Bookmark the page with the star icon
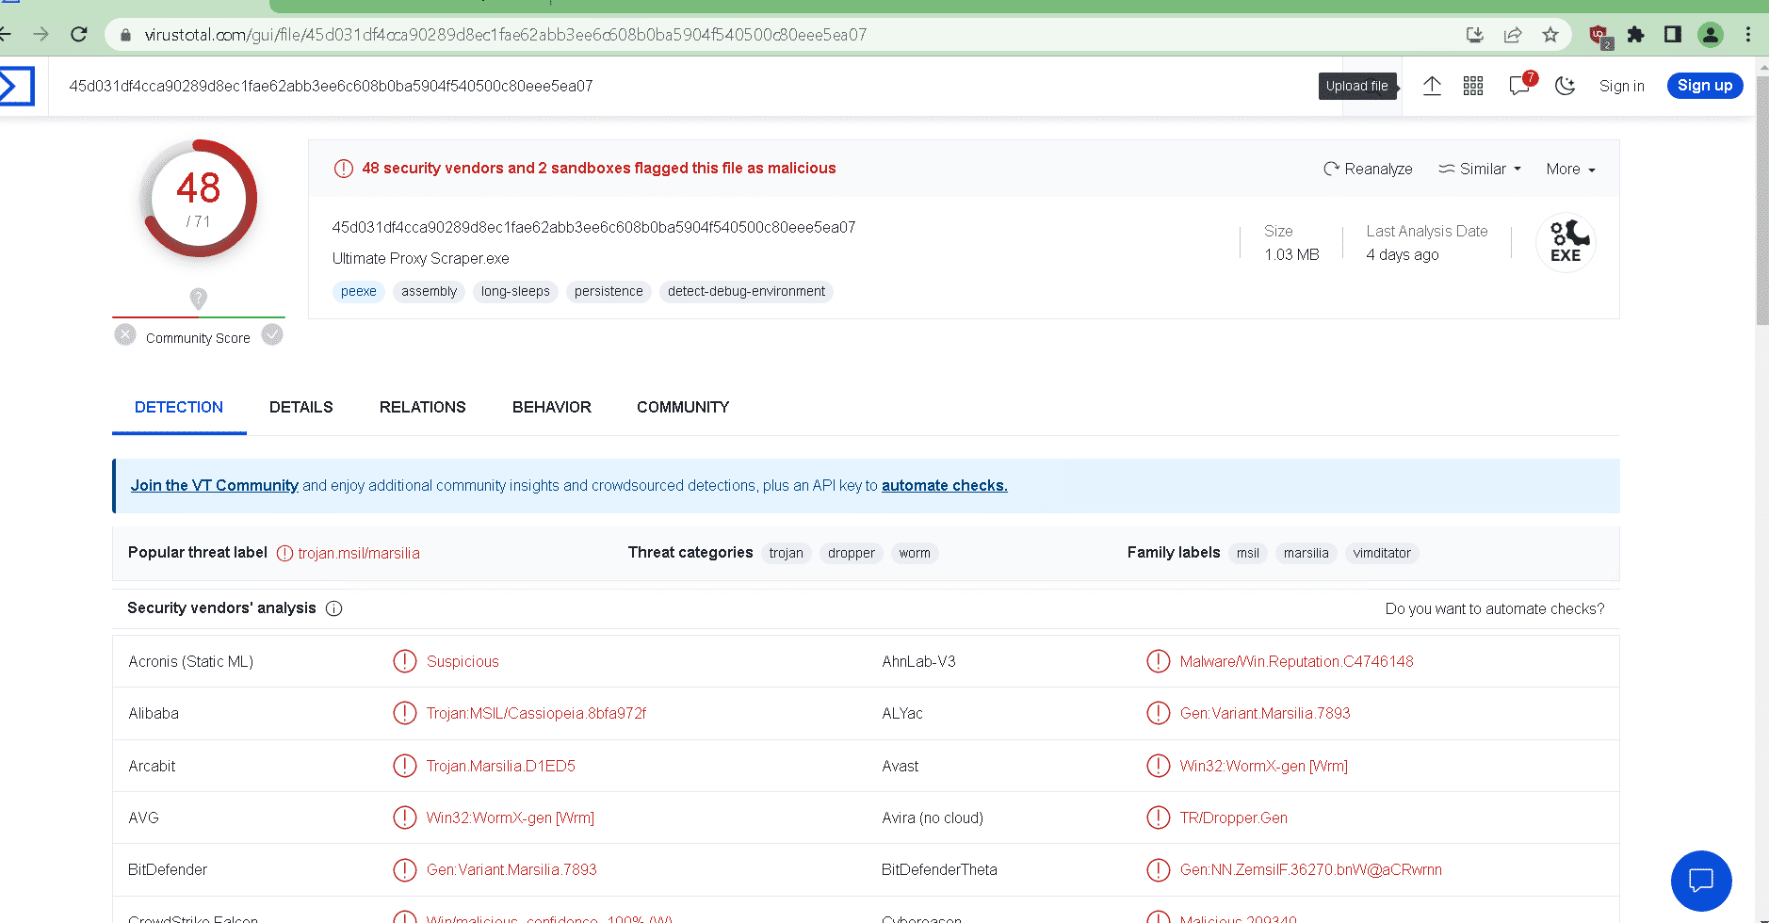Image resolution: width=1769 pixels, height=923 pixels. pyautogui.click(x=1550, y=34)
